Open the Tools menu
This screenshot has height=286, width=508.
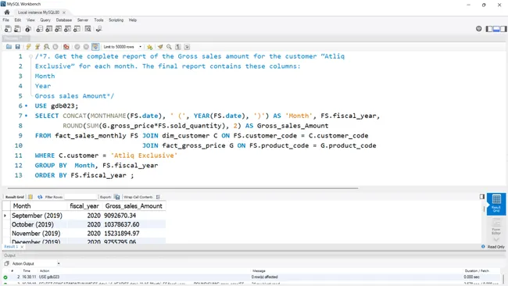(x=98, y=20)
